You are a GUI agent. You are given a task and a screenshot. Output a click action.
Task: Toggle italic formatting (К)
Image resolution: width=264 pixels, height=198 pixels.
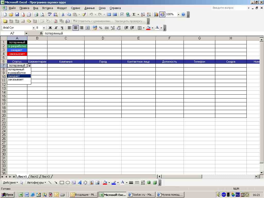[56, 28]
